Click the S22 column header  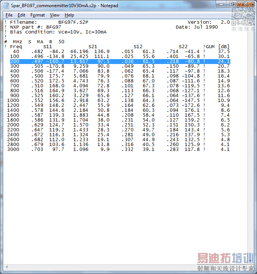[x=183, y=47]
